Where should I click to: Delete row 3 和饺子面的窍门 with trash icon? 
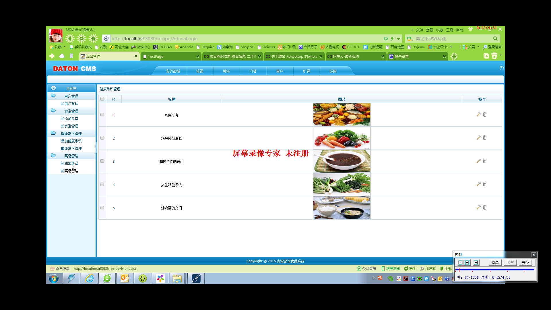tap(485, 161)
